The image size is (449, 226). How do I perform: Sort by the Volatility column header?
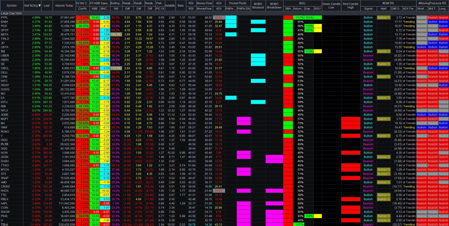coord(170,6)
